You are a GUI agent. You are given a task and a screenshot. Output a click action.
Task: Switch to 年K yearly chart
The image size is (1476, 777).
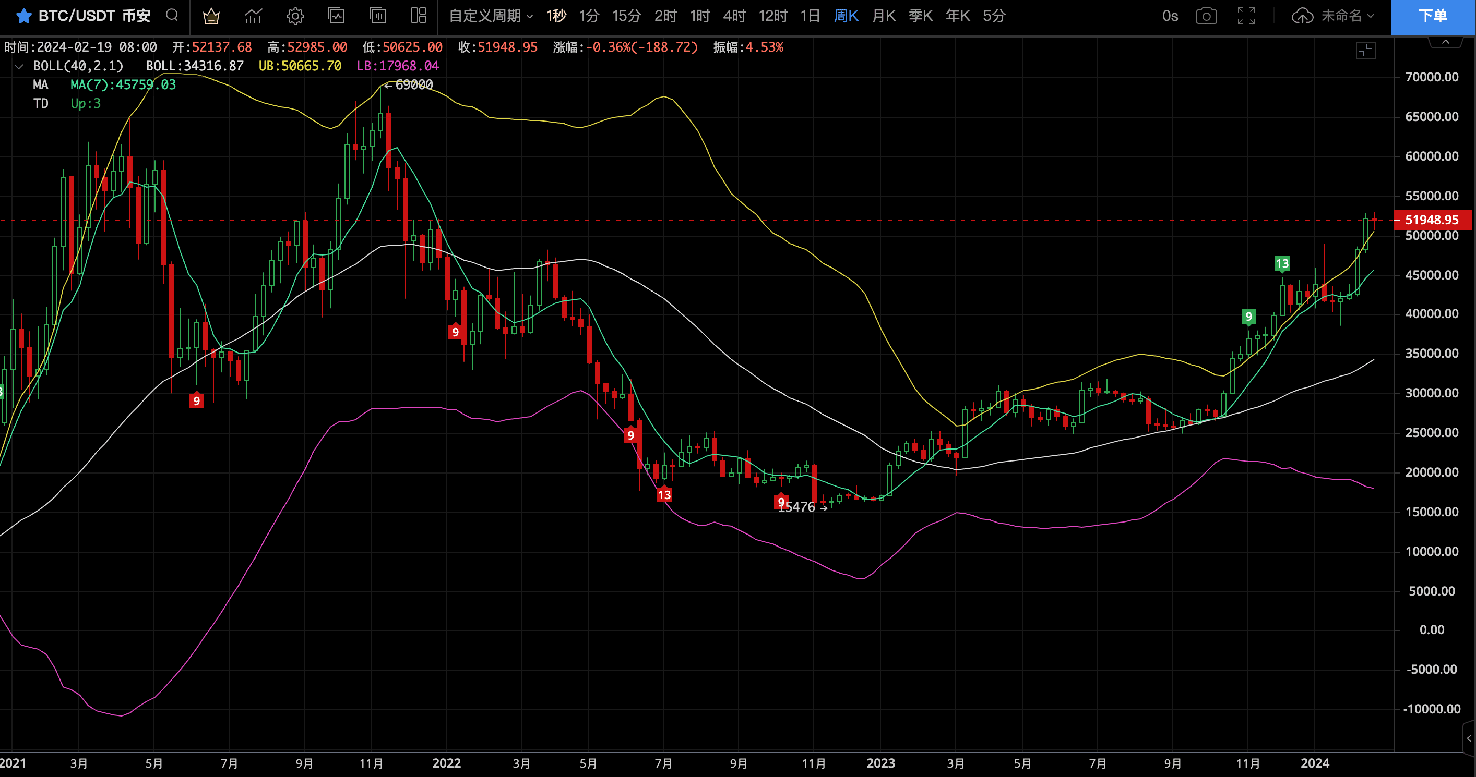click(958, 16)
